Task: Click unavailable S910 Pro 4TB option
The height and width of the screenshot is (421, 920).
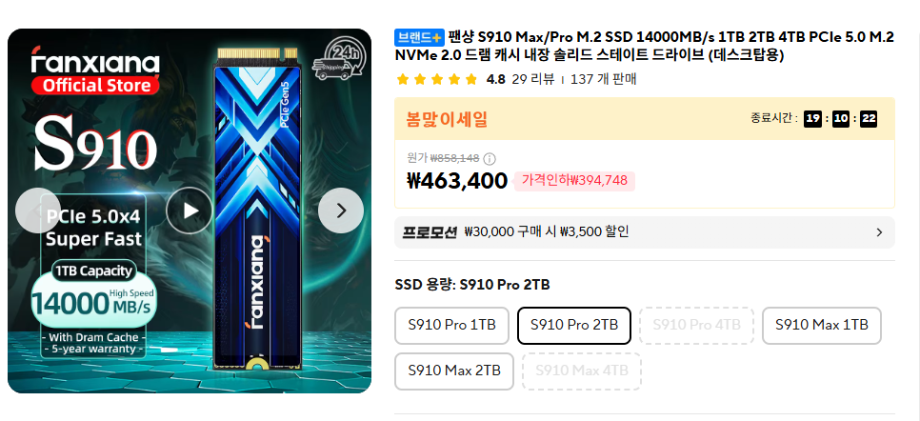Action: (696, 325)
